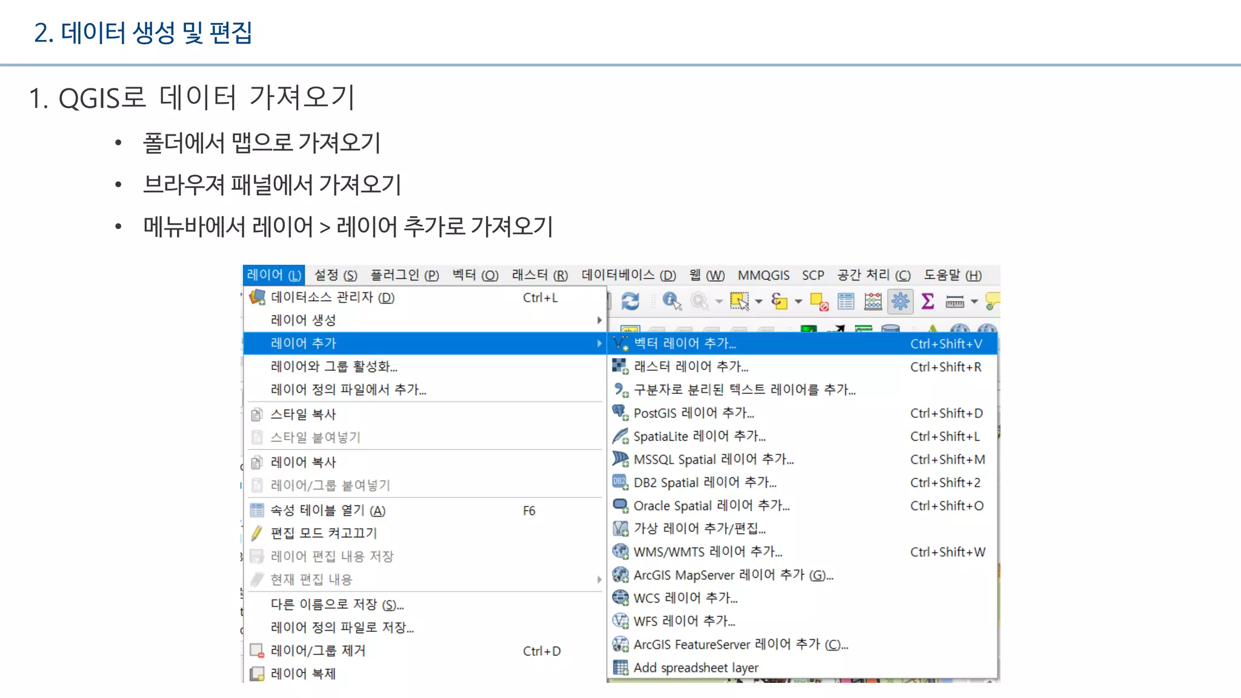Screen dimensions: 1241x698
Task: Click the Processing Toolbox gear icon
Action: pyautogui.click(x=900, y=301)
